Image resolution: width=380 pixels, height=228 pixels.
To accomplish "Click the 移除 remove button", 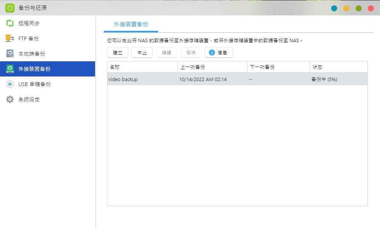I will (x=191, y=53).
